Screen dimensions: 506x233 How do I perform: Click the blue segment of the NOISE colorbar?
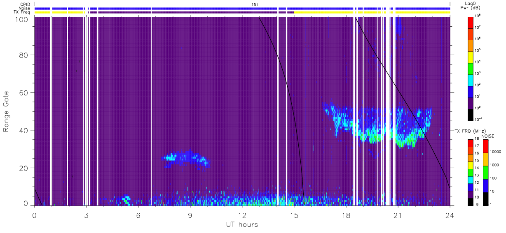pos(486,185)
